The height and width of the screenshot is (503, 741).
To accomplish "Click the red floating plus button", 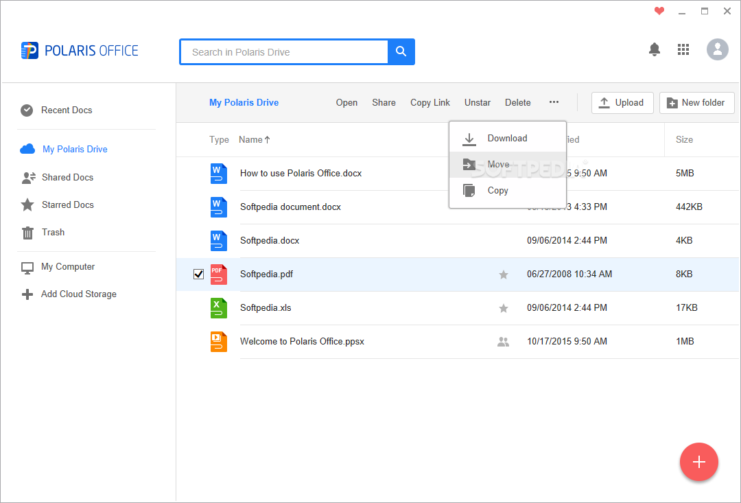I will [x=699, y=462].
